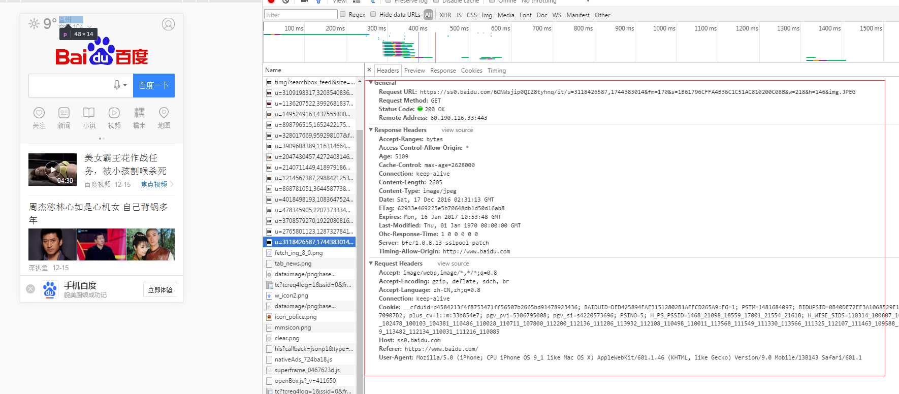Image resolution: width=899 pixels, height=394 pixels.
Task: Enable Hide data URLs checkbox
Action: (x=373, y=14)
